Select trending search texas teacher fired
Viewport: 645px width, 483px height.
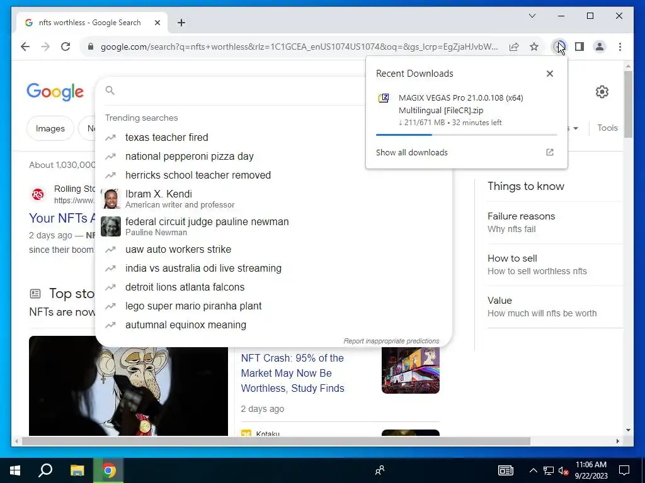coord(273,137)
